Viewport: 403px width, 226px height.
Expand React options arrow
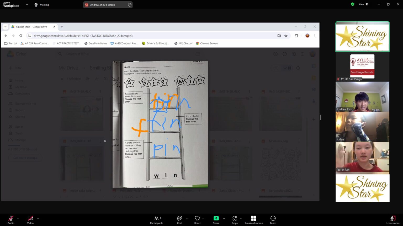203,218
